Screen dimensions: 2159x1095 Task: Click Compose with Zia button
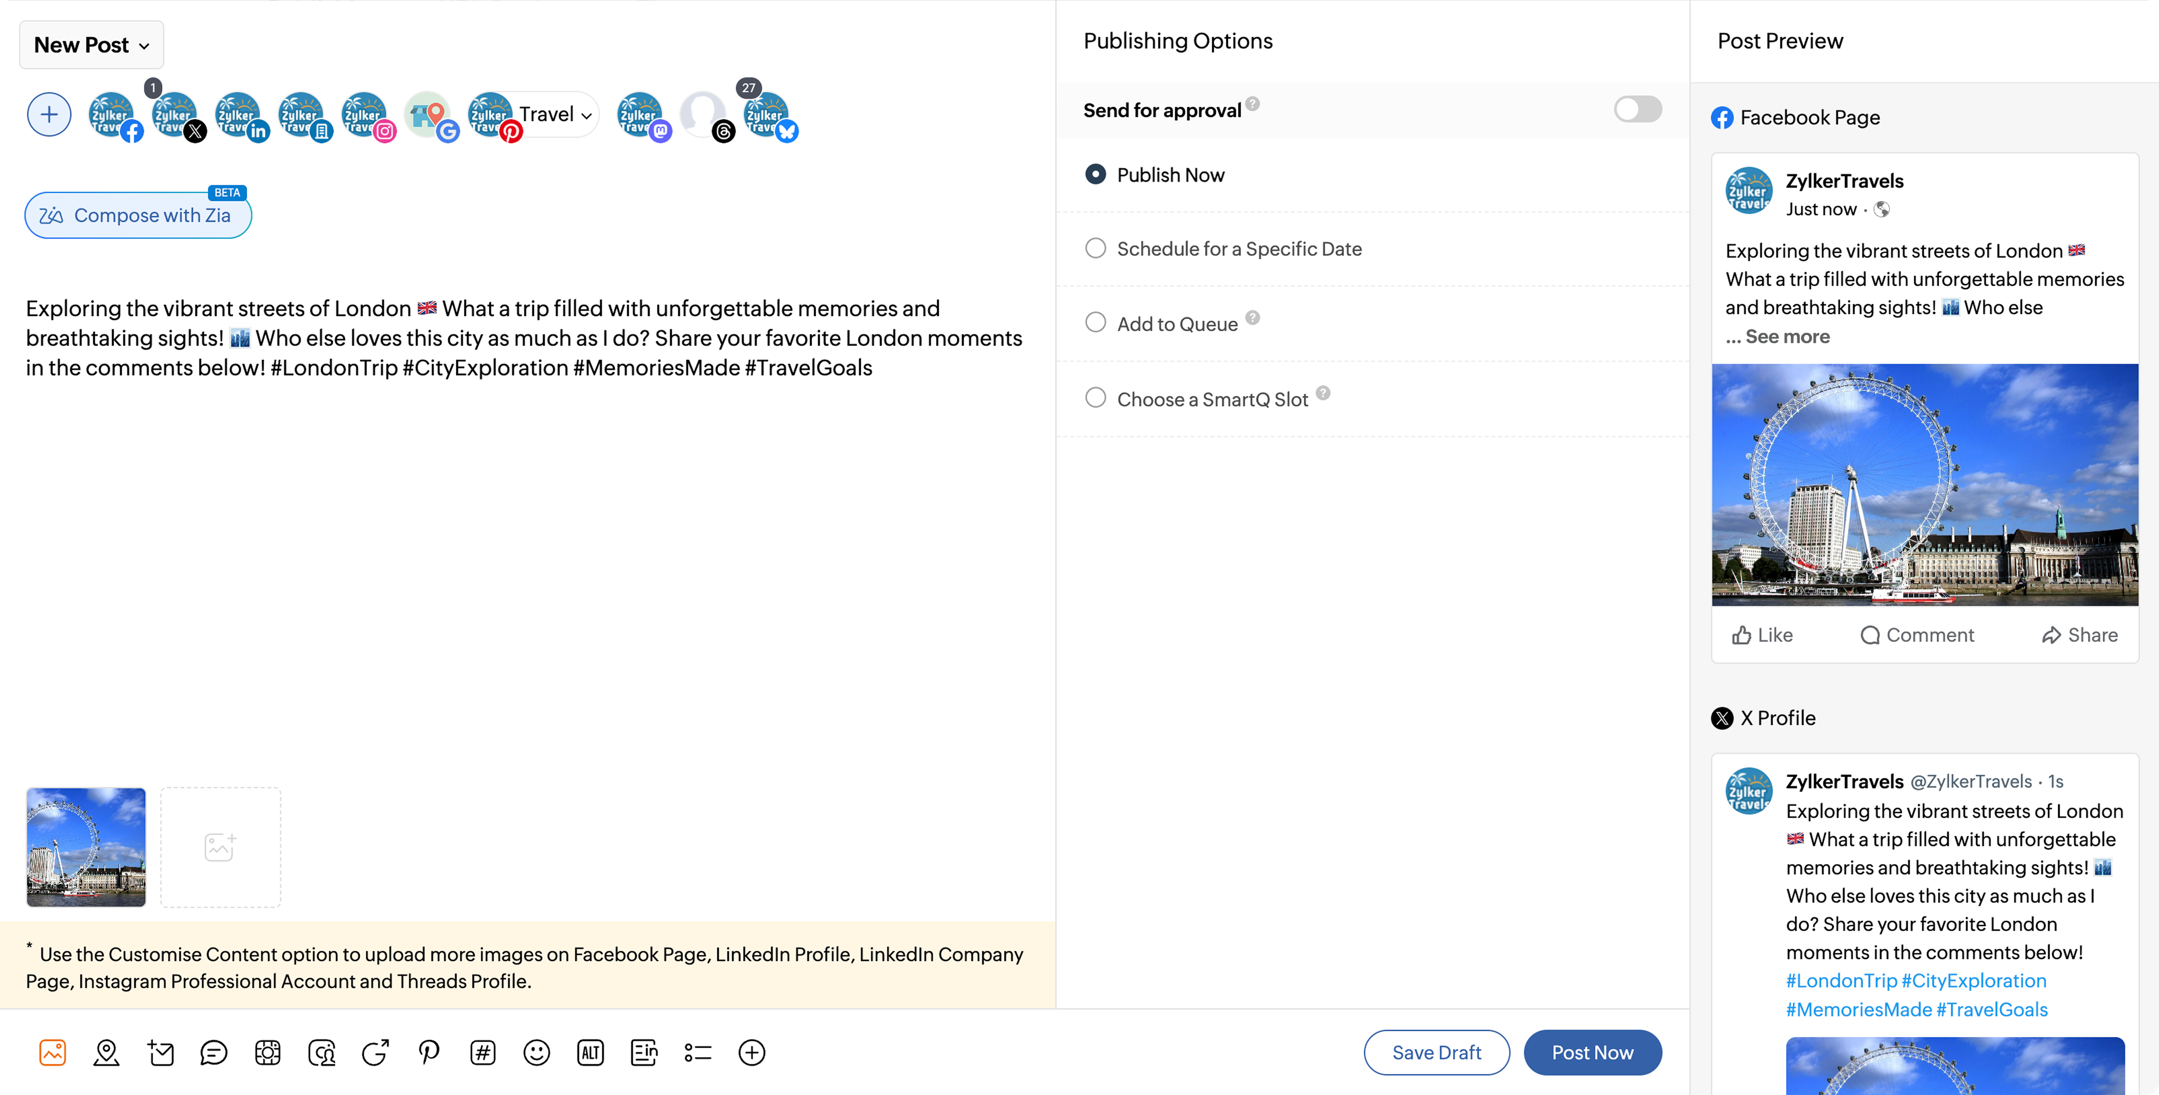138,215
